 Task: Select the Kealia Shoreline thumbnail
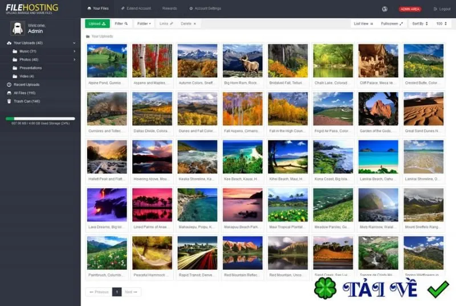[197, 157]
